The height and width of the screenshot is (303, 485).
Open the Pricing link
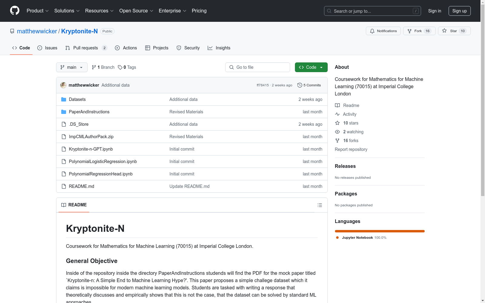(199, 11)
